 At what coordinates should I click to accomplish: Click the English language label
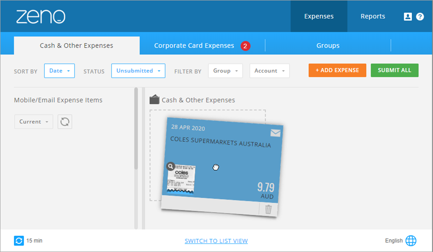coord(394,240)
